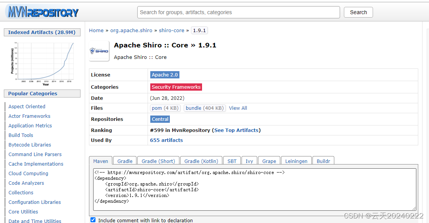The width and height of the screenshot is (429, 223).
Task: Toggle Include comment with link checkbox
Action: point(93,220)
